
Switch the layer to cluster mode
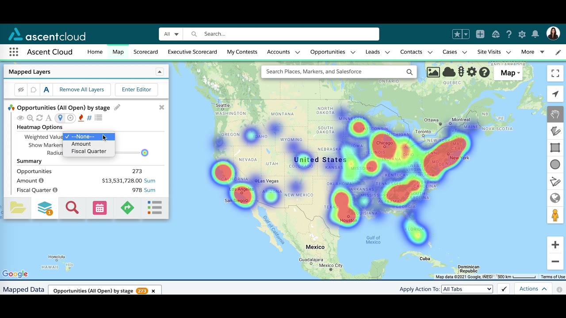70,118
